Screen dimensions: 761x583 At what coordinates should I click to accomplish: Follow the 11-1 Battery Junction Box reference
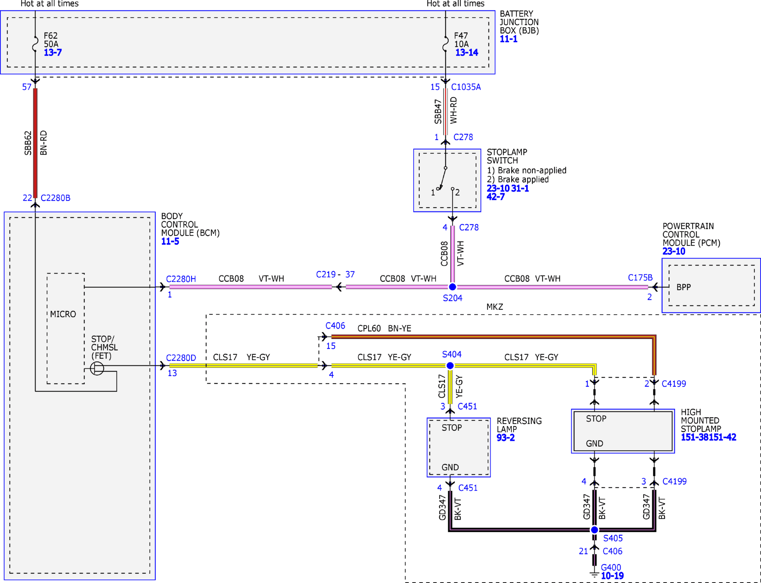pos(508,39)
